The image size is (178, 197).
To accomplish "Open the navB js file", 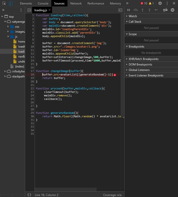I will [19, 57].
